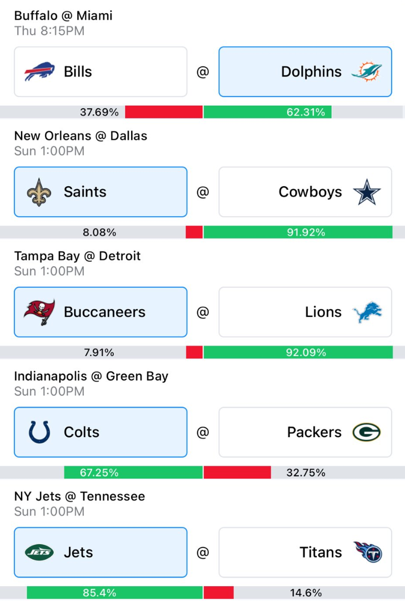Pick the Titans over the Jets
The width and height of the screenshot is (405, 601).
[305, 553]
